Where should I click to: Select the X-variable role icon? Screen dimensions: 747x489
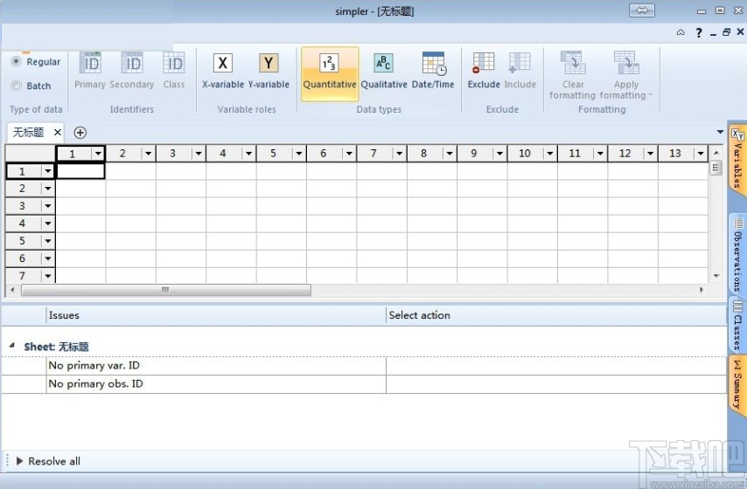(x=223, y=64)
